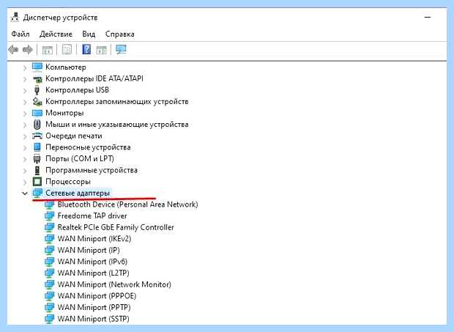Expand the Процессоры chevron
Screen dimensions: 454x332
(25, 182)
